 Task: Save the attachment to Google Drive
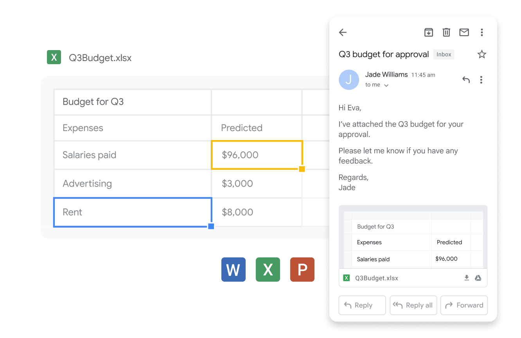[478, 278]
